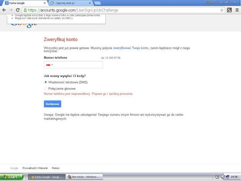Click the Kontynuuj button
The image size is (241, 181).
coord(53,104)
